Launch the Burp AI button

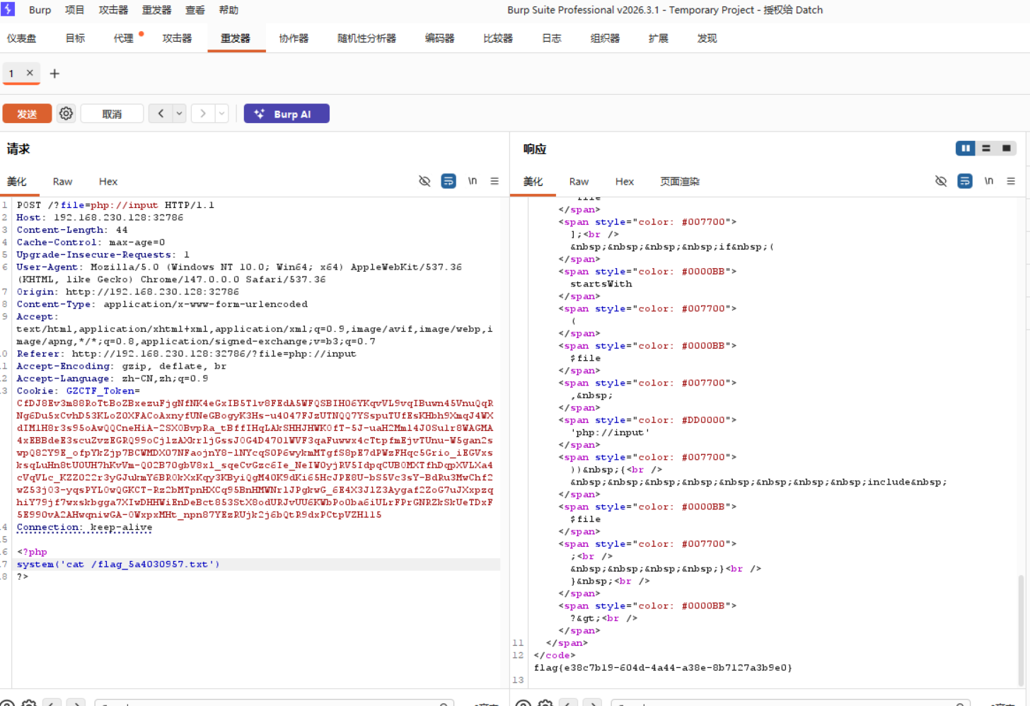pyautogui.click(x=287, y=113)
